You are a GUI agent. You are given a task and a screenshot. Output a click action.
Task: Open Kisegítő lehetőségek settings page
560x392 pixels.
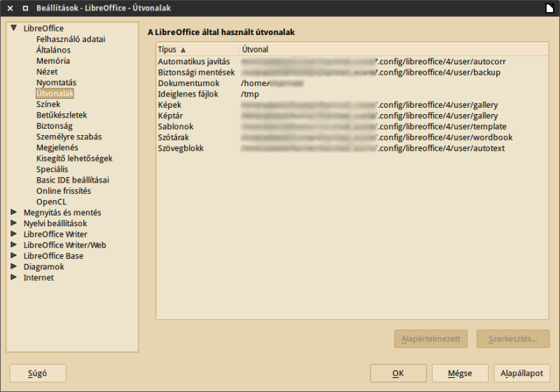[74, 158]
